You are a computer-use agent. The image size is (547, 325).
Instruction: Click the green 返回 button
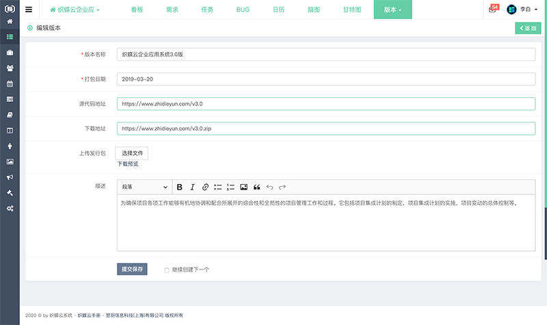tap(528, 28)
